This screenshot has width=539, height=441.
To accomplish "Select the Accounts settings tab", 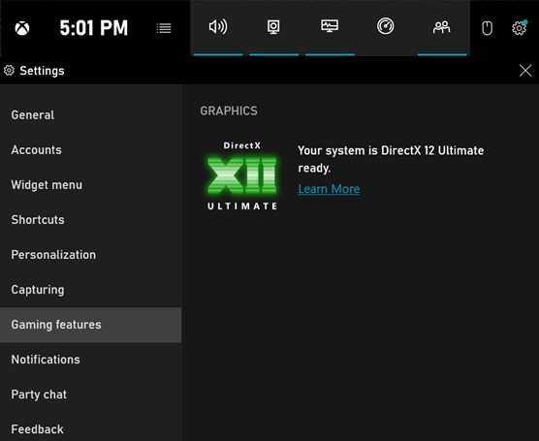I will (x=91, y=150).
